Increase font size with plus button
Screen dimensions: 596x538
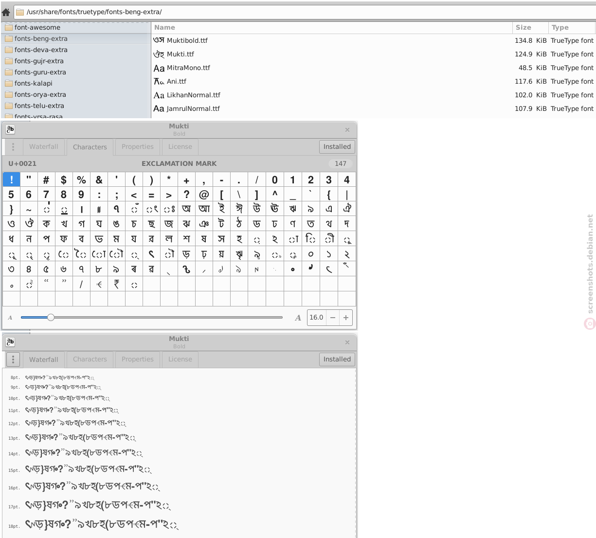[x=346, y=317]
